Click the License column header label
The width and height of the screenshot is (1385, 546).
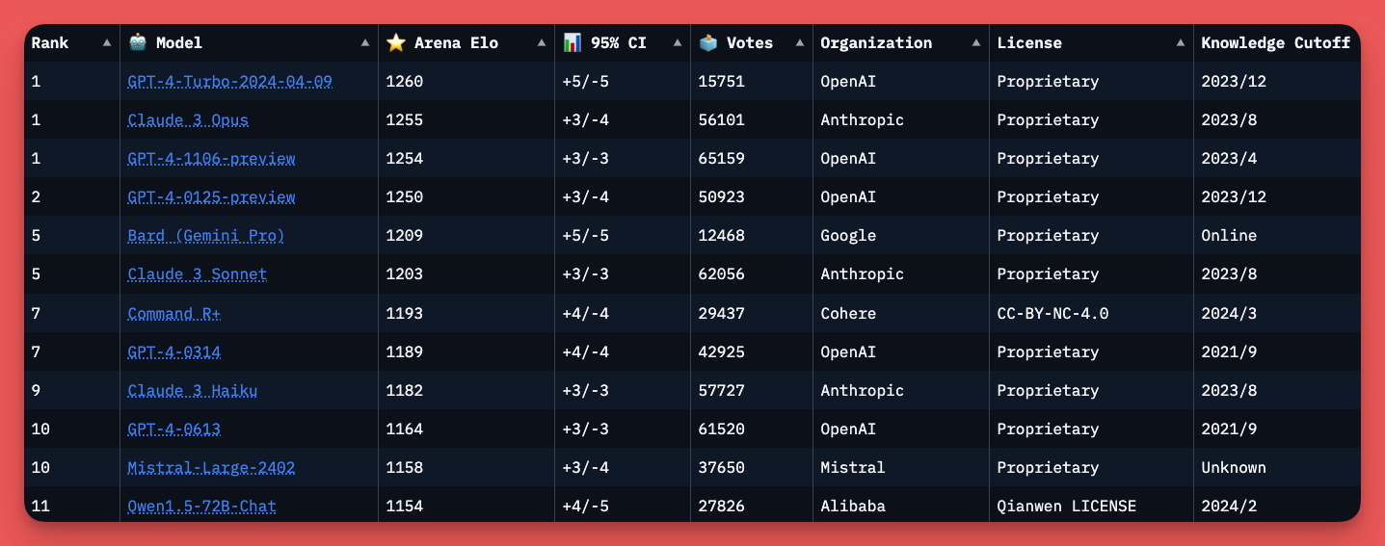pyautogui.click(x=1029, y=43)
